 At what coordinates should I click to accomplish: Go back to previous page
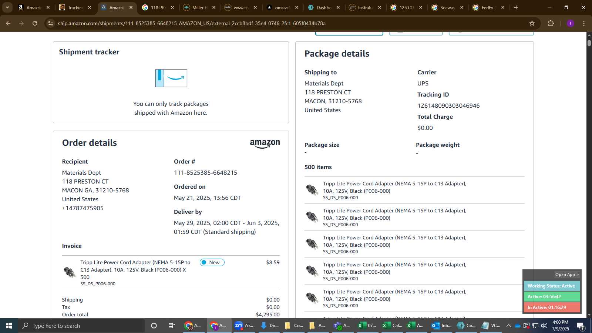click(x=8, y=23)
